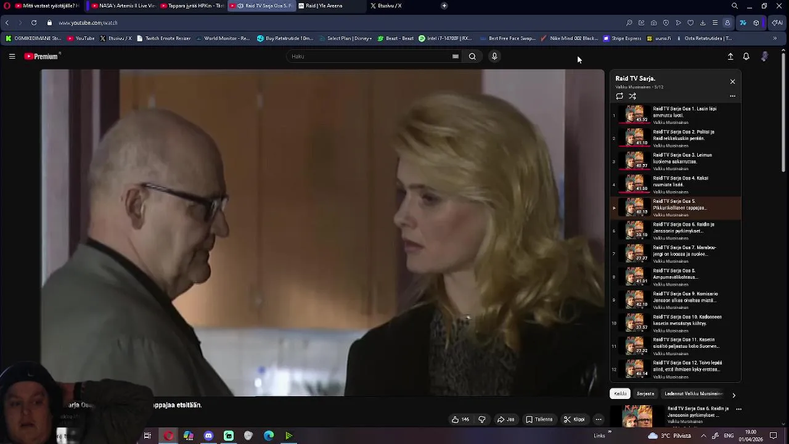789x444 pixels.
Task: Open playlist panel more options
Action: click(732, 96)
